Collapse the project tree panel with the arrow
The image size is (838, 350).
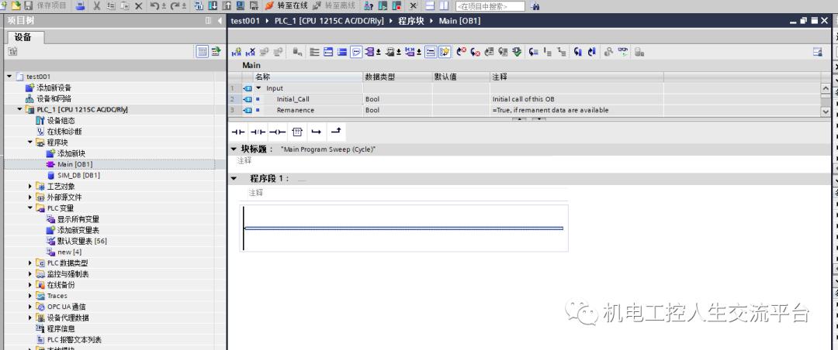click(x=220, y=21)
